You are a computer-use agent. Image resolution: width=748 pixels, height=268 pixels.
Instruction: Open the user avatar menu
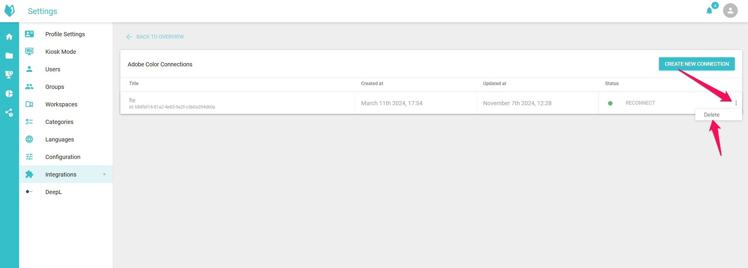[x=730, y=11]
